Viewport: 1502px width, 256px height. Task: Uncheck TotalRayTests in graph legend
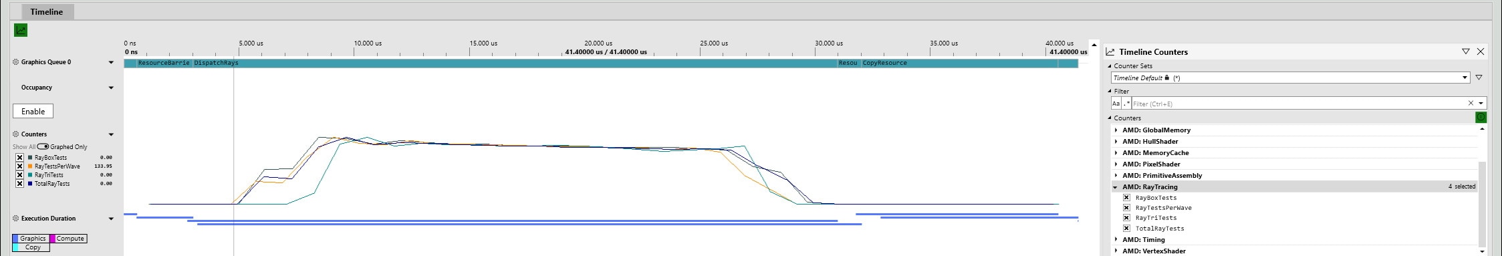tap(19, 184)
